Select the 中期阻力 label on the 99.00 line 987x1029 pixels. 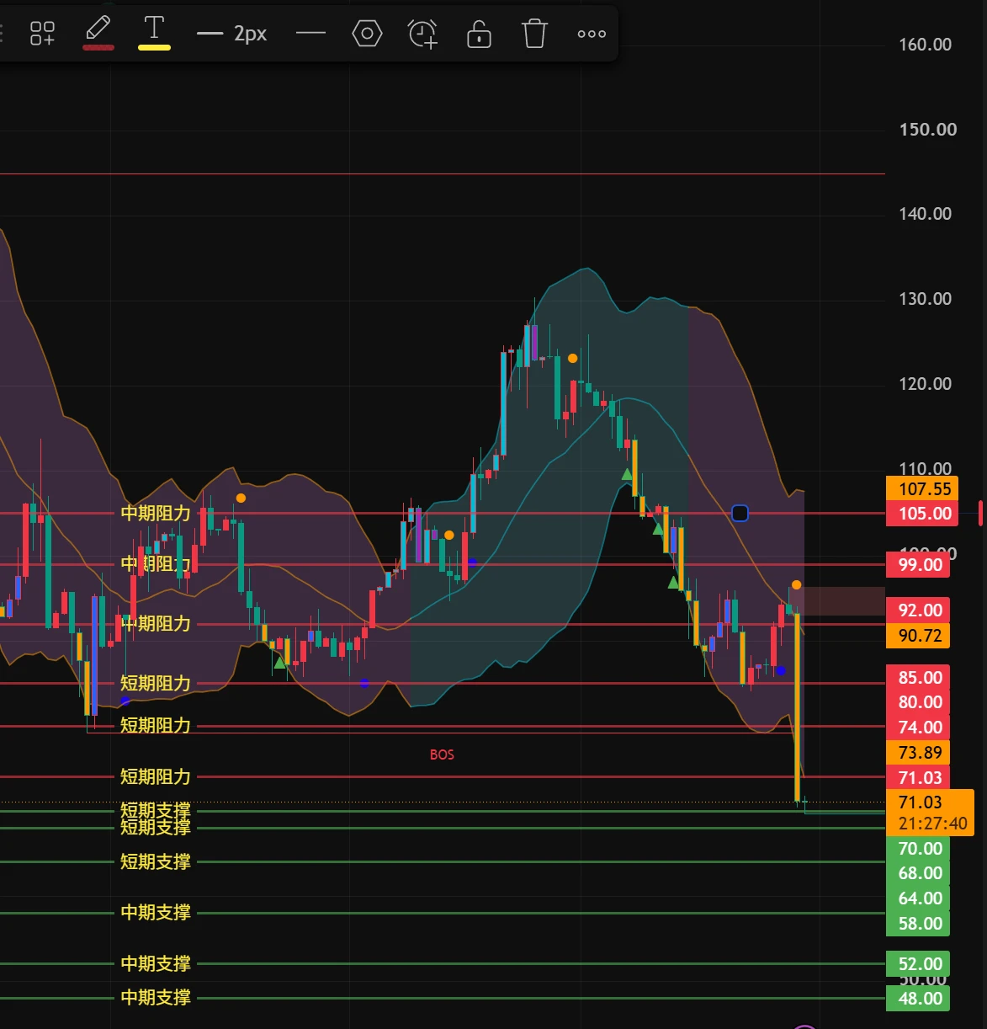point(156,564)
